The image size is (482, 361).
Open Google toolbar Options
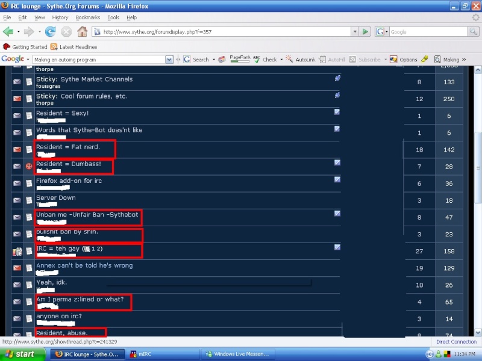(x=403, y=60)
